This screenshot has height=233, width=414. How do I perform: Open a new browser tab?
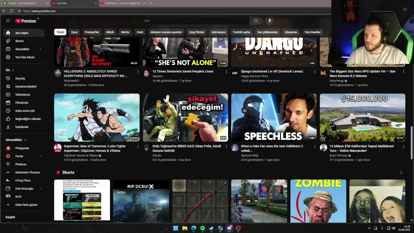[x=151, y=3]
